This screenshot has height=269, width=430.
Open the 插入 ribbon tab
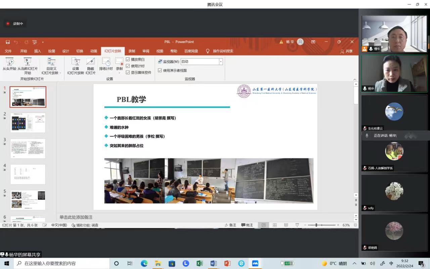click(38, 51)
